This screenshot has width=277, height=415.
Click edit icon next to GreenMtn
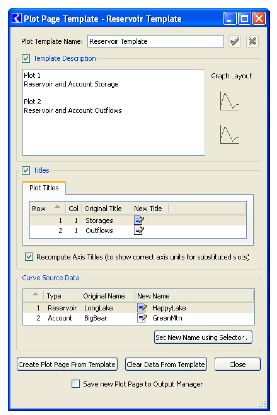pyautogui.click(x=142, y=318)
